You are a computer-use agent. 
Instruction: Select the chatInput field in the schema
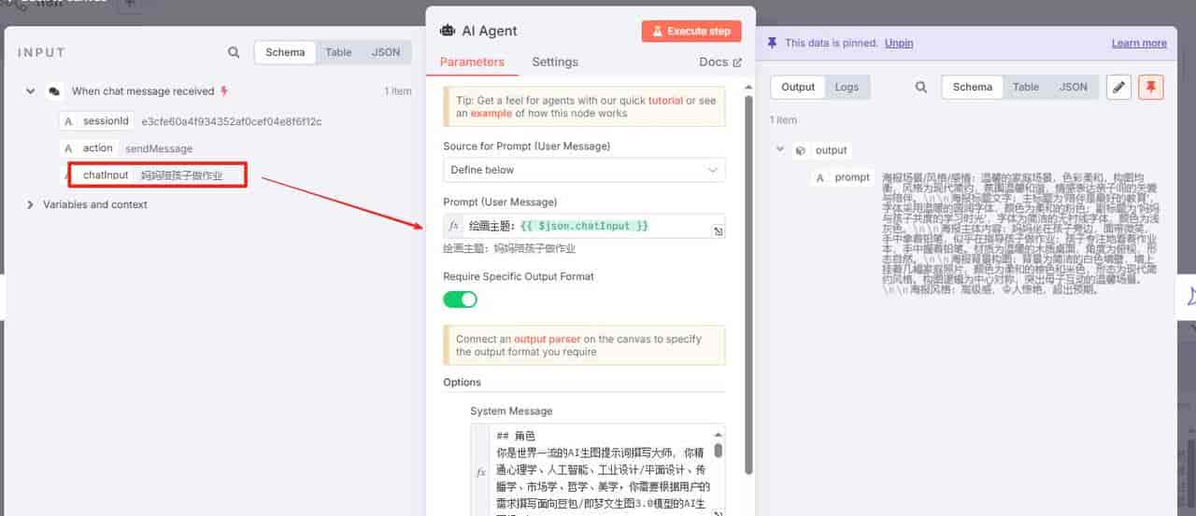pos(106,174)
